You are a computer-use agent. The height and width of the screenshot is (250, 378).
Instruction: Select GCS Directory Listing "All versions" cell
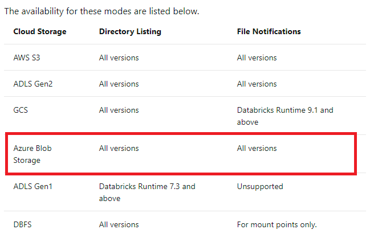119,110
